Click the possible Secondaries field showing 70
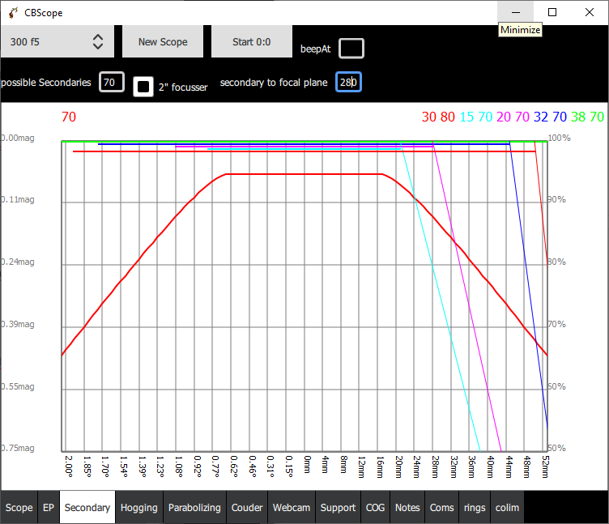This screenshot has width=609, height=524. tap(112, 82)
